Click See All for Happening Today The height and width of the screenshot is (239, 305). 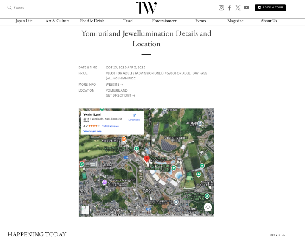point(277,236)
